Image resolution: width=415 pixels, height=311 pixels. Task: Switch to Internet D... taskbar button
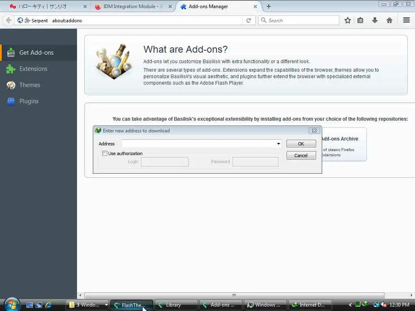tap(310, 305)
